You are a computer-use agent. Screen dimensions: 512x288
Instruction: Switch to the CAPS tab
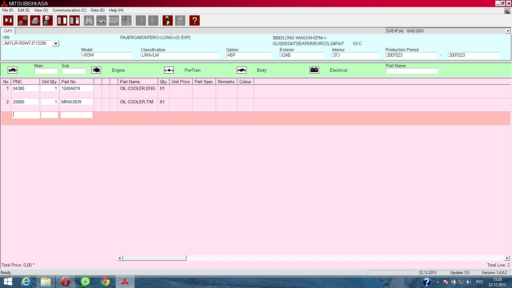point(8,31)
